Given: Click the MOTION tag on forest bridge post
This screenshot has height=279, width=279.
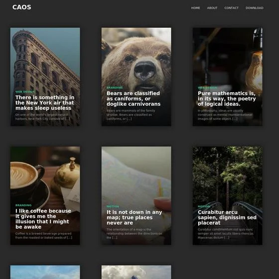Looking at the screenshot, I should point(204,206).
